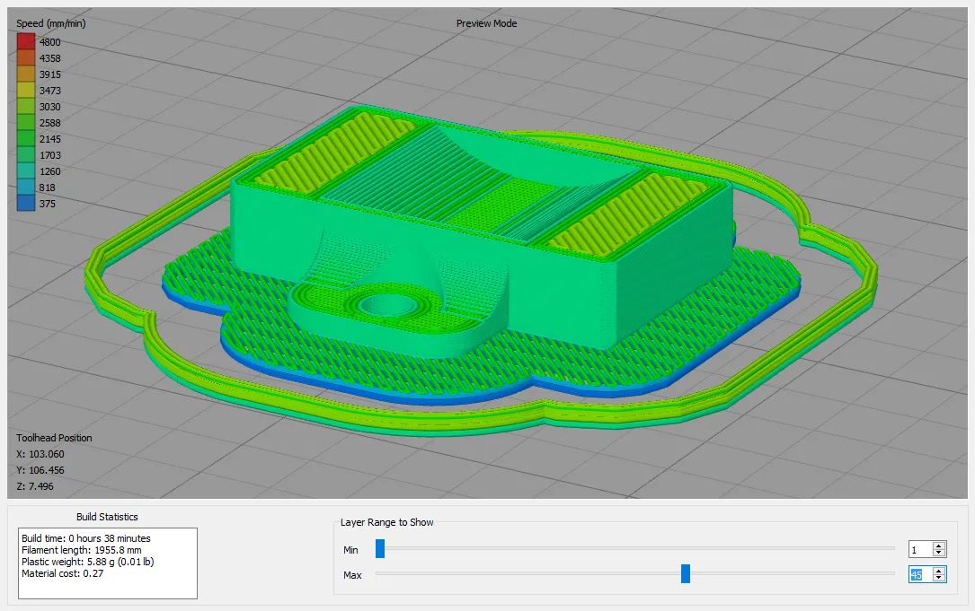Click the 3473 speed legend swatch
This screenshot has width=975, height=611.
[26, 90]
